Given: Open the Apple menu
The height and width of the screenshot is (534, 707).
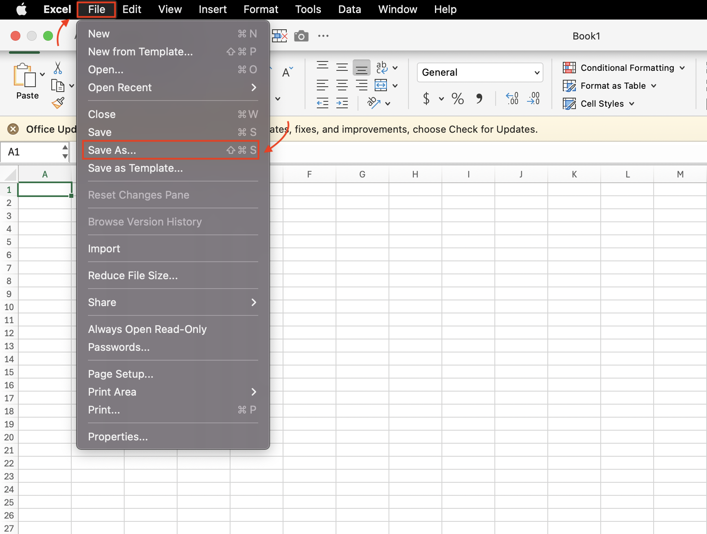Looking at the screenshot, I should tap(22, 9).
